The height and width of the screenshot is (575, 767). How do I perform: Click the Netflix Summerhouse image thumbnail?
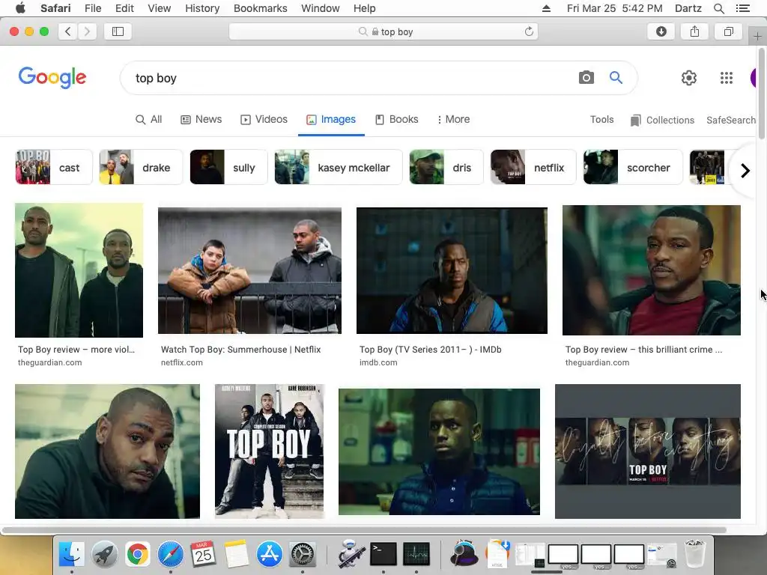(249, 270)
